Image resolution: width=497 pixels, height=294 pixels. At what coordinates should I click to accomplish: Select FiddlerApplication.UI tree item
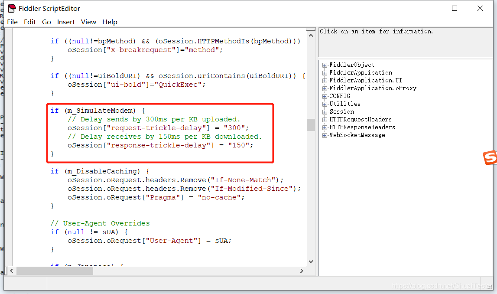click(365, 80)
